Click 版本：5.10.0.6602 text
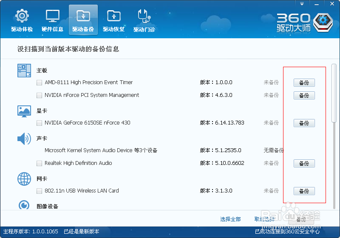Image resolution: width=340 pixels, height=238 pixels. [x=222, y=163]
